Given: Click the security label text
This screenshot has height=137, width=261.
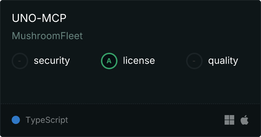Looking at the screenshot, I should [52, 61].
